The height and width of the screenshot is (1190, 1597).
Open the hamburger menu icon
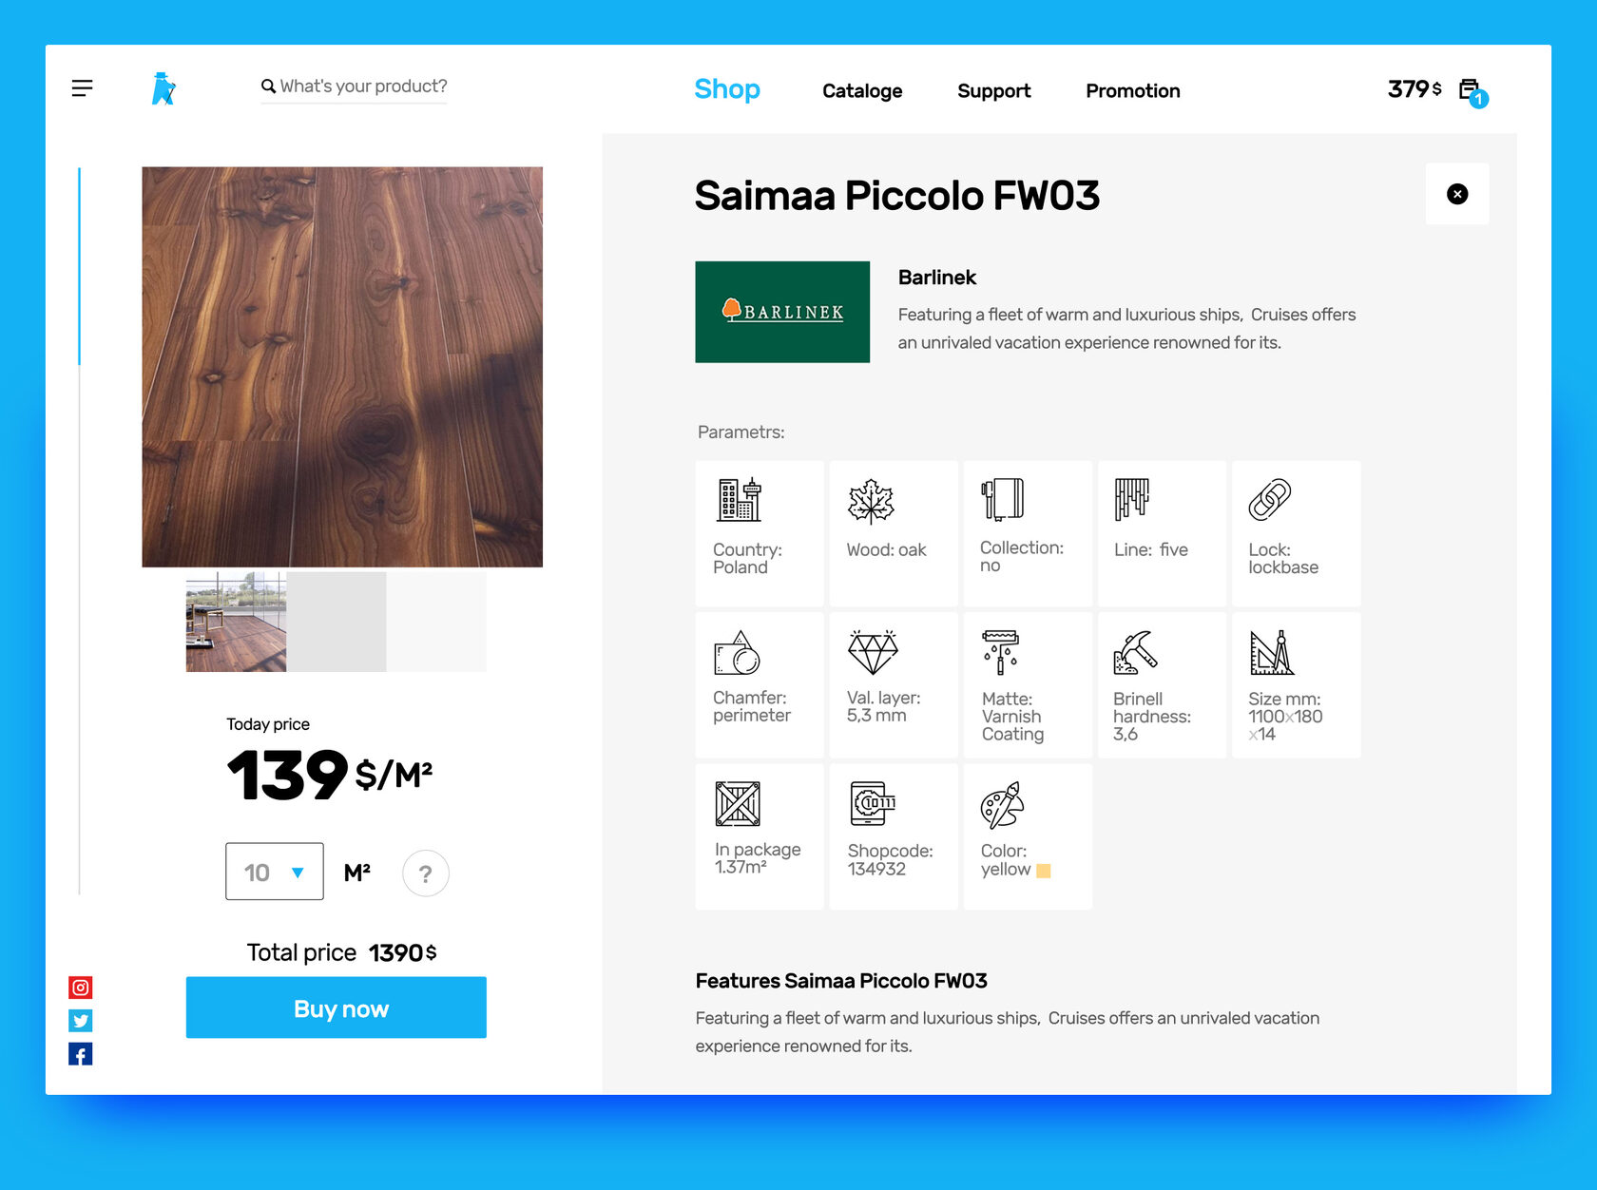coord(82,88)
